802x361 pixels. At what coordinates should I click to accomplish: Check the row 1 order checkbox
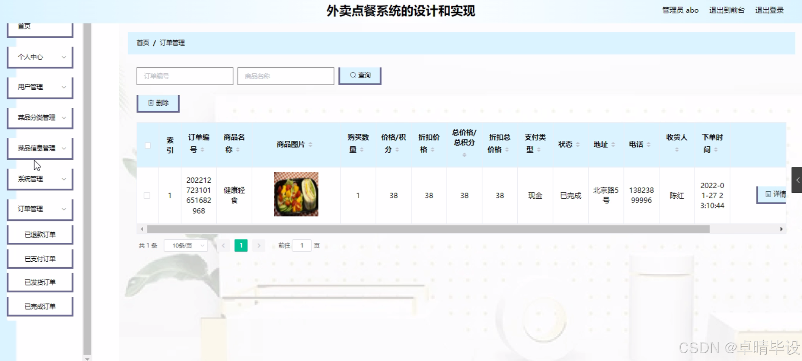pyautogui.click(x=147, y=195)
